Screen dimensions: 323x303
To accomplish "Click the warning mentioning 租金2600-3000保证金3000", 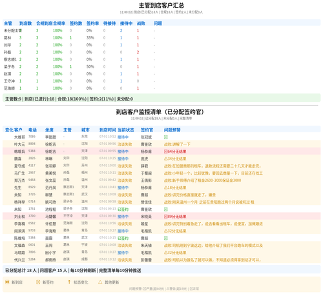I will point(202,181).
